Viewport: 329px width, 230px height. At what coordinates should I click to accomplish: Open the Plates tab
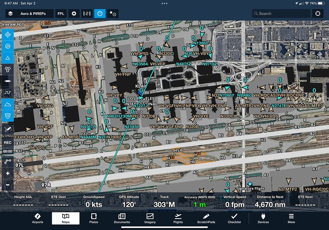click(93, 218)
